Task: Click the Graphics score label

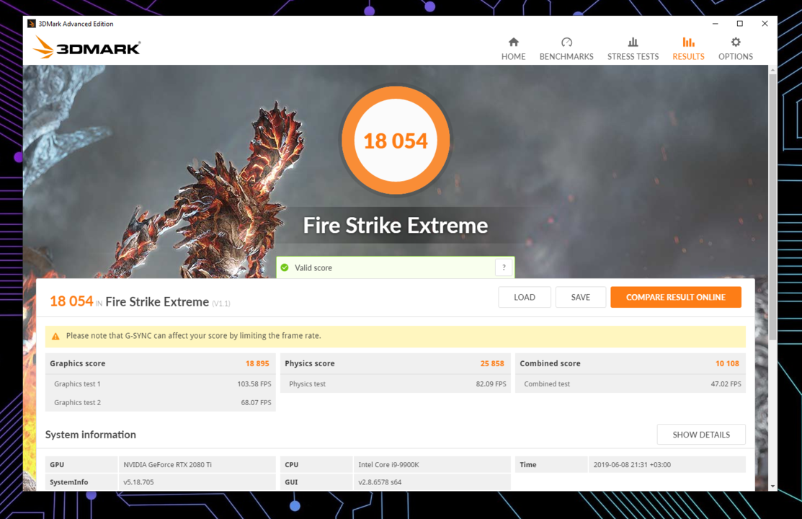Action: point(77,363)
